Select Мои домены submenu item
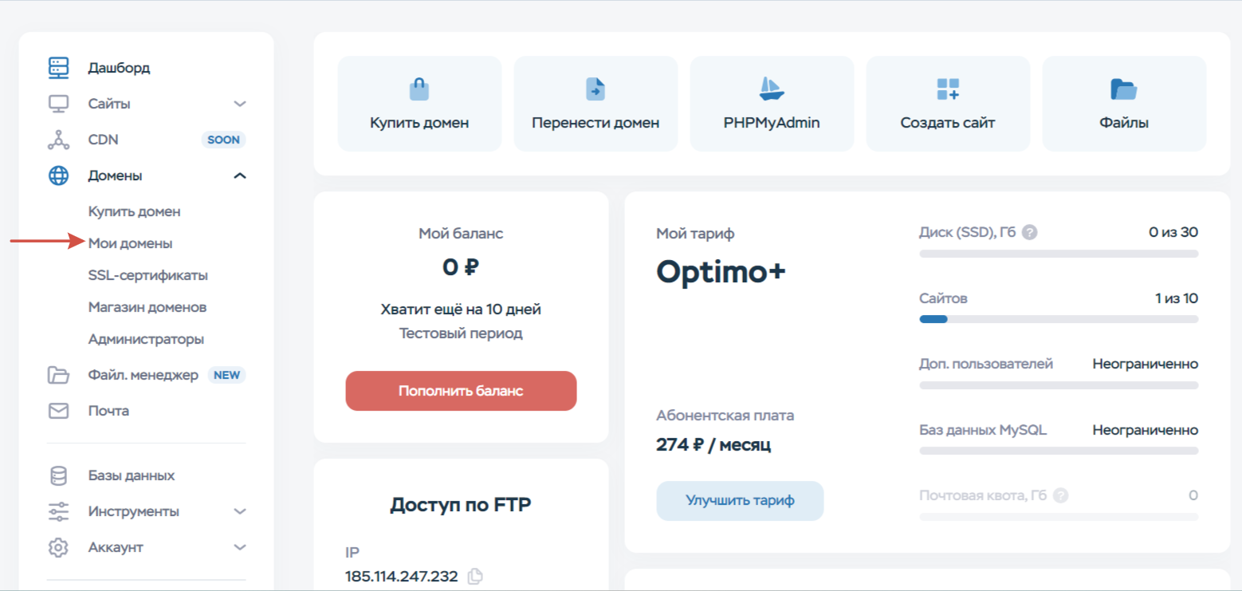The height and width of the screenshot is (591, 1242). pyautogui.click(x=130, y=243)
